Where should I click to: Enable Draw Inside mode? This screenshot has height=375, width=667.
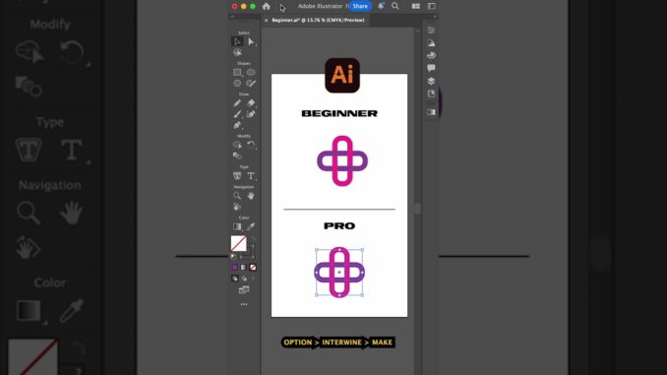pyautogui.click(x=253, y=279)
